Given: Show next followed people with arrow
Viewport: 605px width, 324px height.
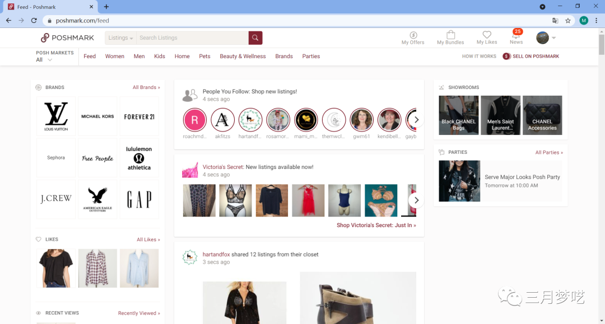Looking at the screenshot, I should [x=416, y=120].
